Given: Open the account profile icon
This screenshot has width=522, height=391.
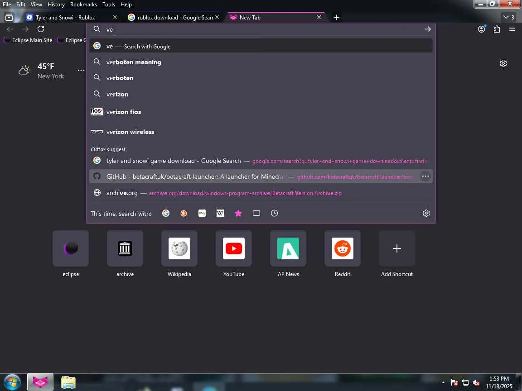Looking at the screenshot, I should click(x=481, y=29).
